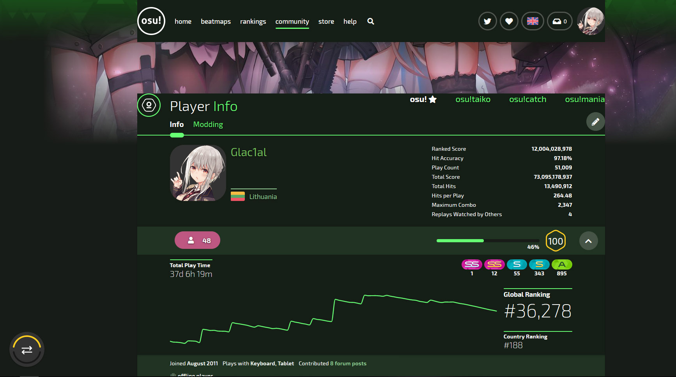Open store menu
Image resolution: width=676 pixels, height=377 pixels.
326,21
